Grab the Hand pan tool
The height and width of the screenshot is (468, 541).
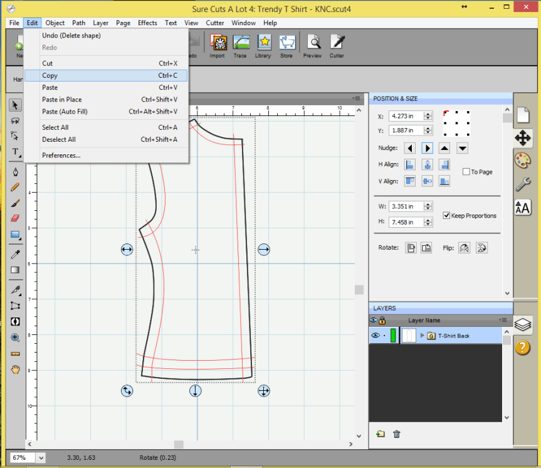[x=15, y=369]
